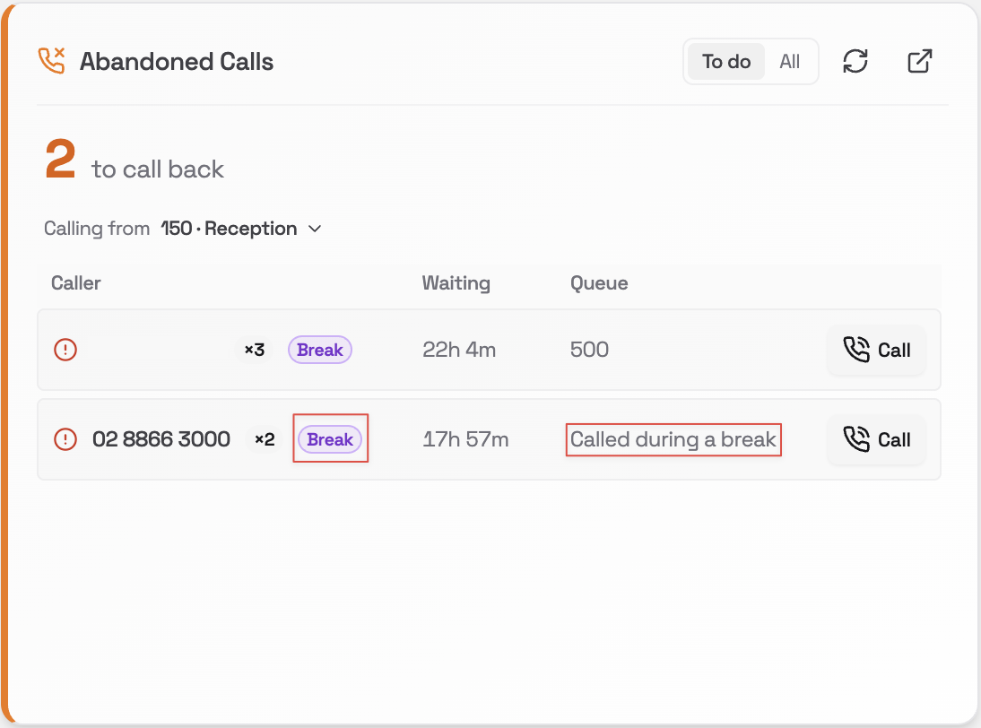The image size is (981, 728).
Task: Click the 22h 4m waiting time
Action: tap(459, 350)
